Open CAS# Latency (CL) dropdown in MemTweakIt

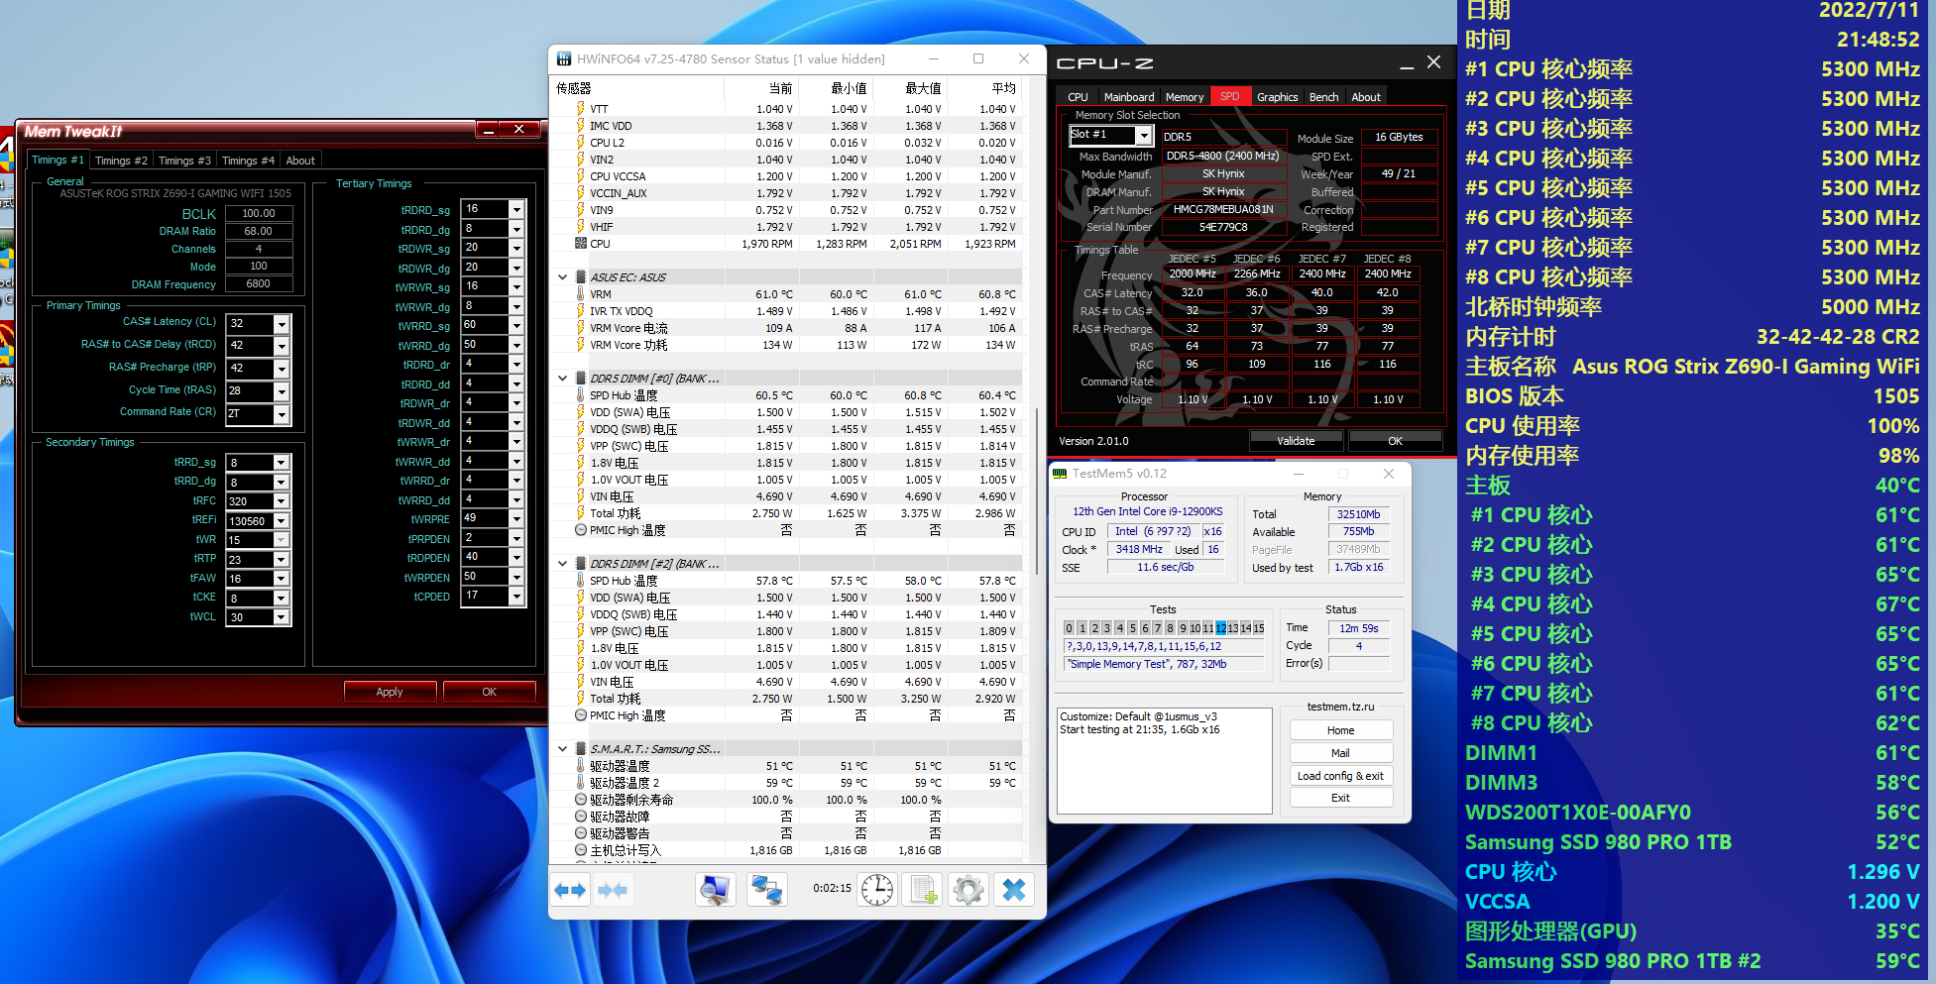click(x=282, y=324)
